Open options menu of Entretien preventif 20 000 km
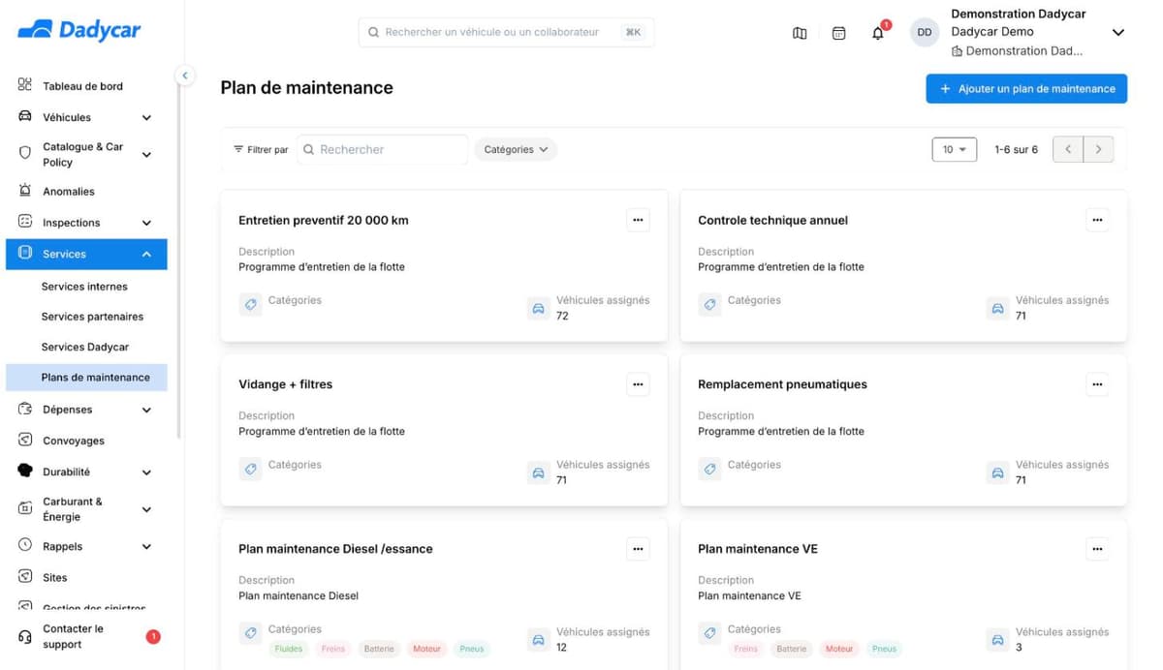Image resolution: width=1163 pixels, height=670 pixels. (x=638, y=220)
